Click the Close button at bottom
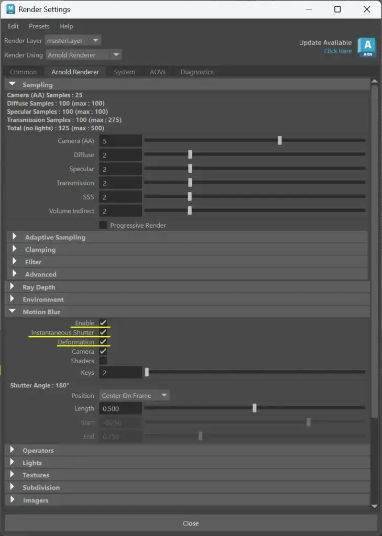This screenshot has width=382, height=536. [x=191, y=523]
